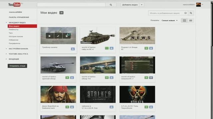Image resolution: width=213 pixels, height=119 pixels.
Task: Open the world of tanks: обзор 112 title
Action: coord(89,78)
